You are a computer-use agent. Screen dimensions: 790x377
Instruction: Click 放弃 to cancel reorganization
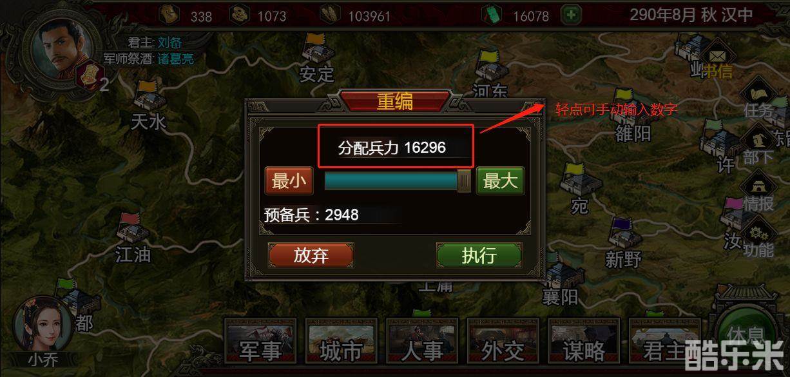point(311,256)
